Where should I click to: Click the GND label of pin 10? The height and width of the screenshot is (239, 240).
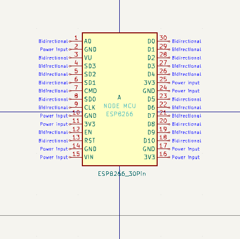[x=90, y=116]
